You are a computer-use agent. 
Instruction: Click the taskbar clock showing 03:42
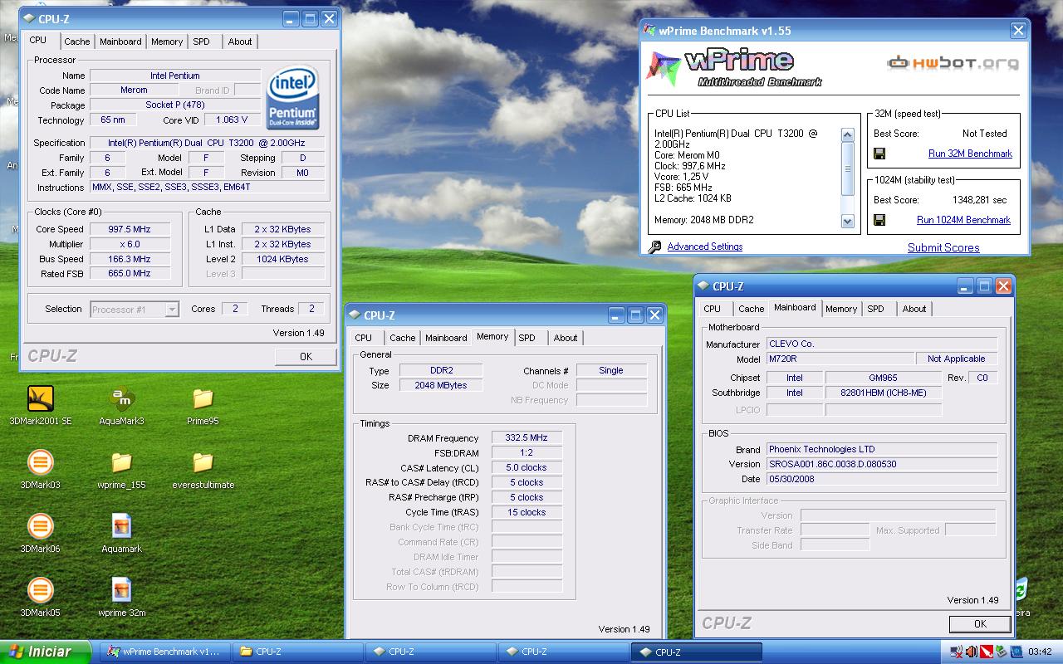coord(1040,652)
